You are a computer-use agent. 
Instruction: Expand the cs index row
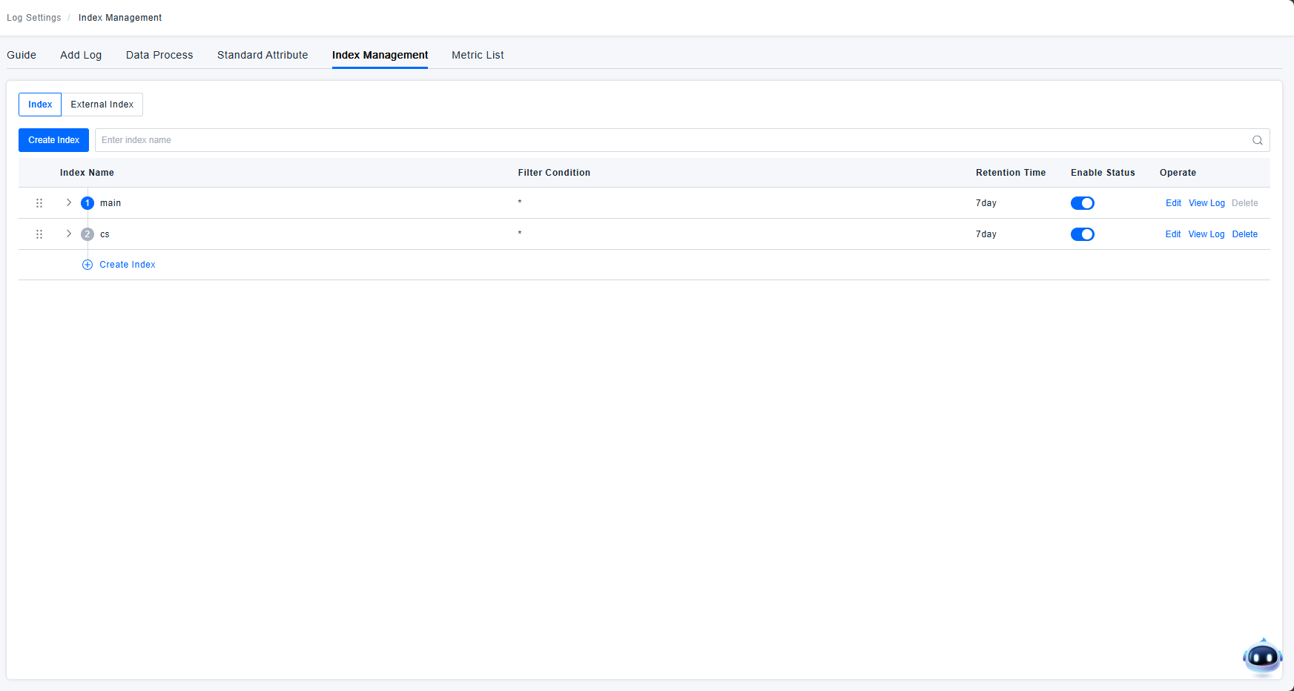[x=69, y=234]
